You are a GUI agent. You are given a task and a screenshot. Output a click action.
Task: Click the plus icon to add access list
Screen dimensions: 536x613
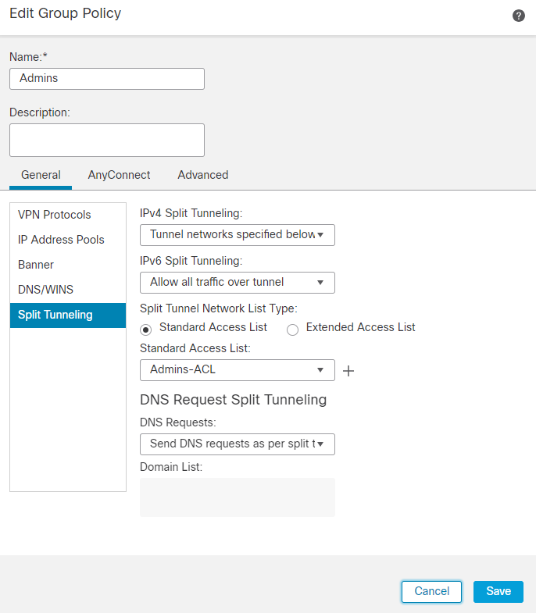coord(348,371)
